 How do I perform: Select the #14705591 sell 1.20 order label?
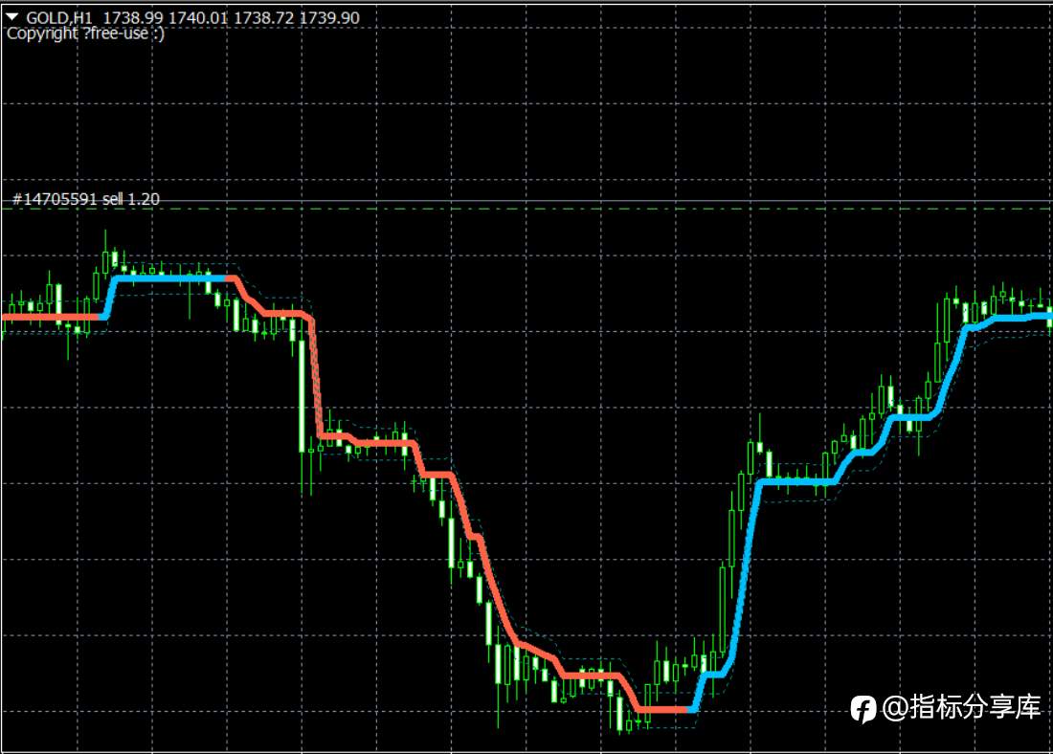(86, 199)
